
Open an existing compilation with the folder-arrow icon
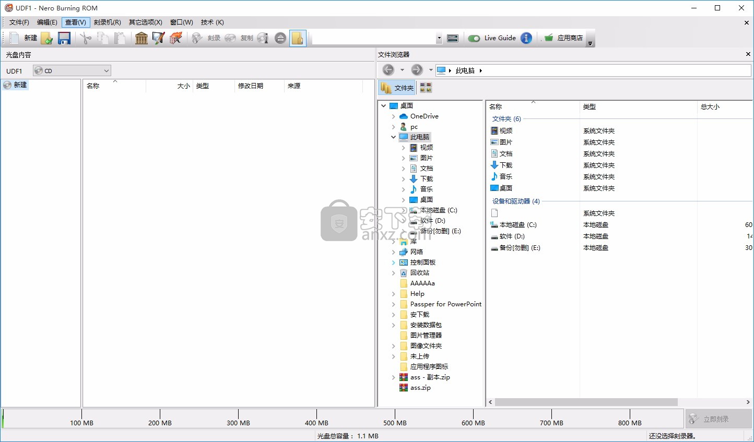click(x=47, y=38)
